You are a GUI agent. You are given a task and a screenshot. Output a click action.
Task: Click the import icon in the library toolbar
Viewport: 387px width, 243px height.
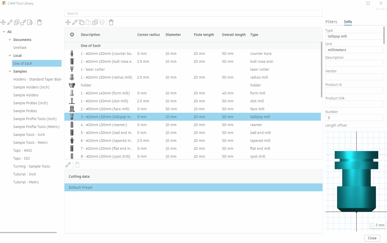[23, 22]
